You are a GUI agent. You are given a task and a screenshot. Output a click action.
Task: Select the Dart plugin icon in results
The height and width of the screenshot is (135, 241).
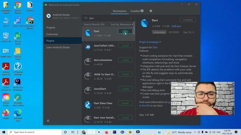[x=88, y=33]
